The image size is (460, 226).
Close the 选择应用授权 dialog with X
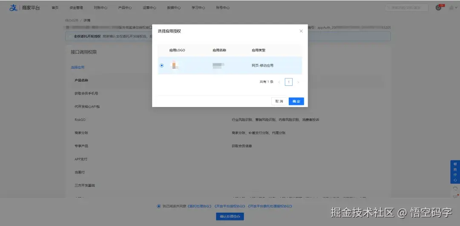pos(301,31)
